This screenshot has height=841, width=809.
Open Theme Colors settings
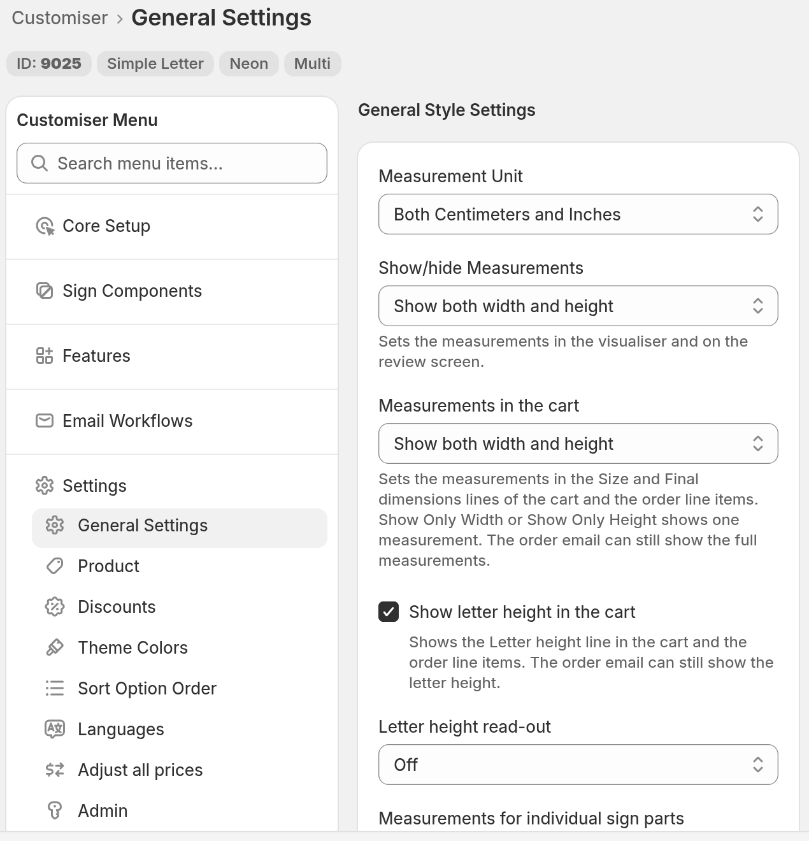click(180, 647)
